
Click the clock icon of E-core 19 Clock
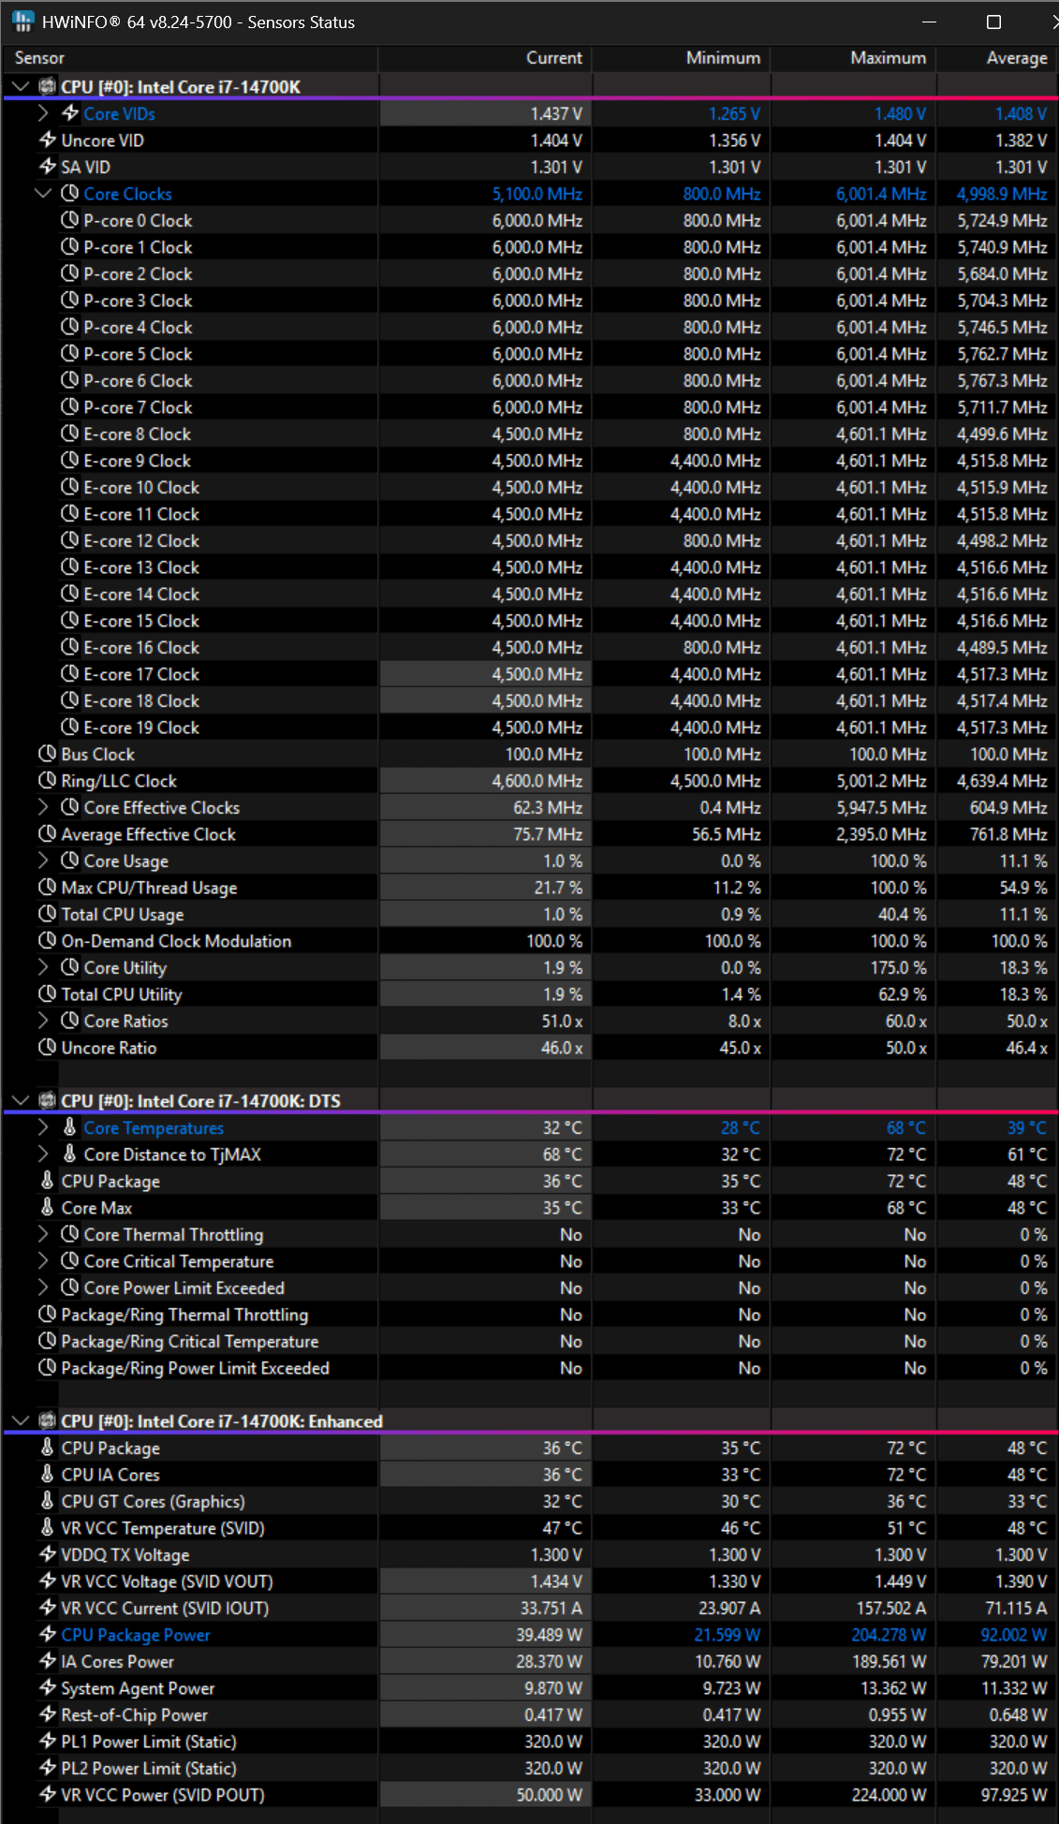70,727
